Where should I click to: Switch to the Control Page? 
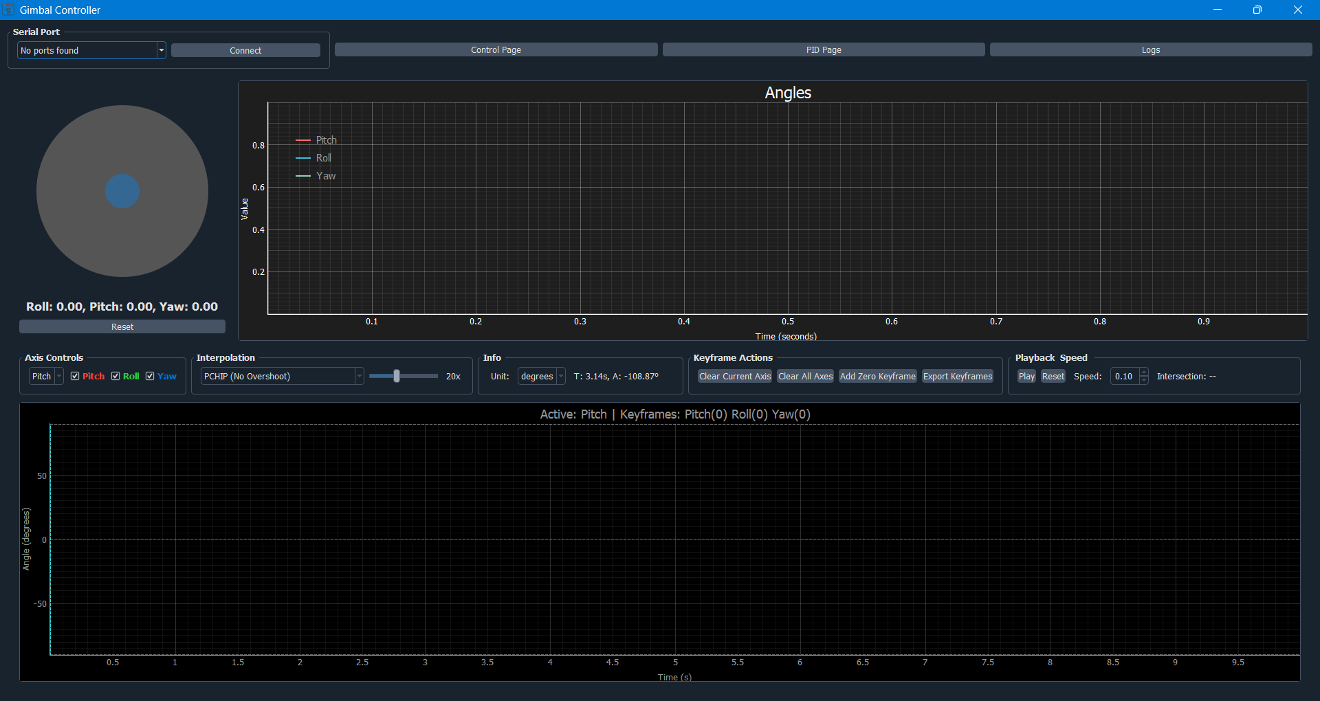pyautogui.click(x=496, y=50)
